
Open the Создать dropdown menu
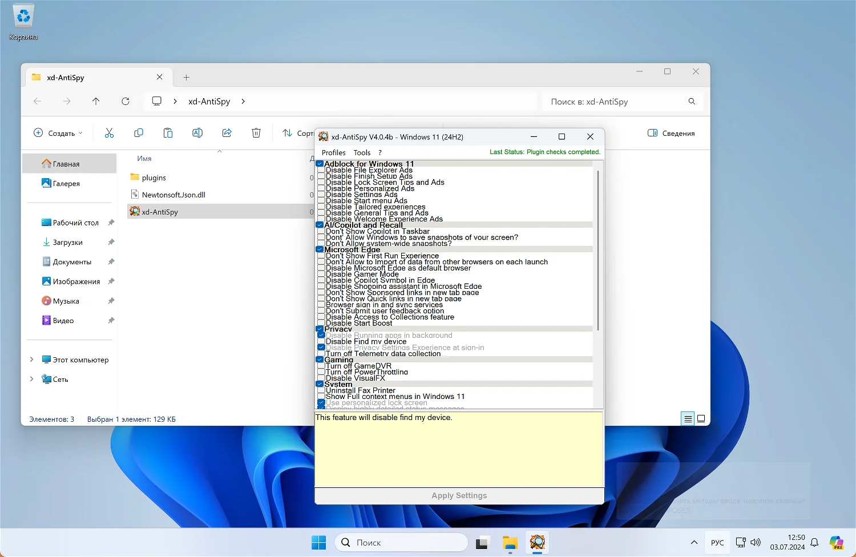click(x=58, y=133)
